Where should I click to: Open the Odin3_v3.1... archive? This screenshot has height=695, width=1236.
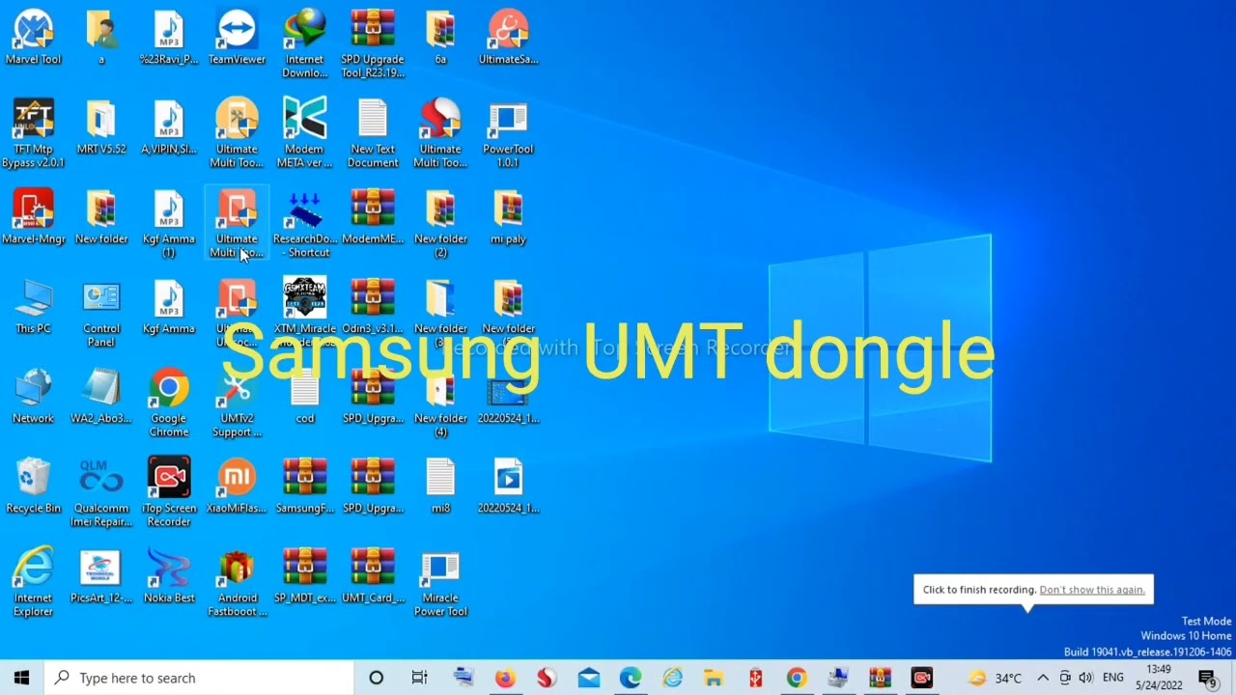(373, 308)
